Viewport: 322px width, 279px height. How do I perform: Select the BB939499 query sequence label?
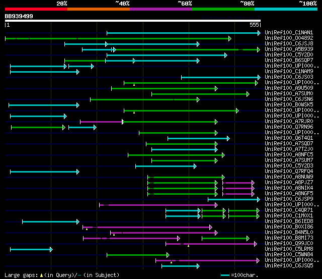[19, 16]
